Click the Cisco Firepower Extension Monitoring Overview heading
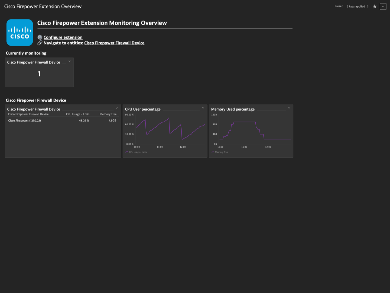Image resolution: width=390 pixels, height=293 pixels. click(x=102, y=23)
